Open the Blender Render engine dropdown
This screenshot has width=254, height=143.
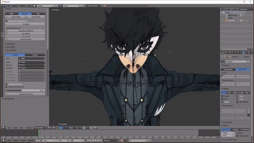point(94,6)
